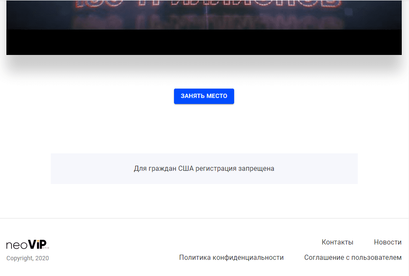
Task: Open 'Соглашение с пользователем' link
Action: pyautogui.click(x=352, y=257)
